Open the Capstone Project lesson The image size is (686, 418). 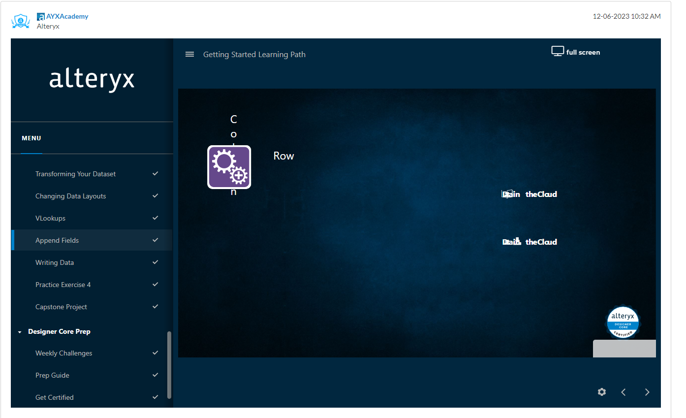coord(61,307)
